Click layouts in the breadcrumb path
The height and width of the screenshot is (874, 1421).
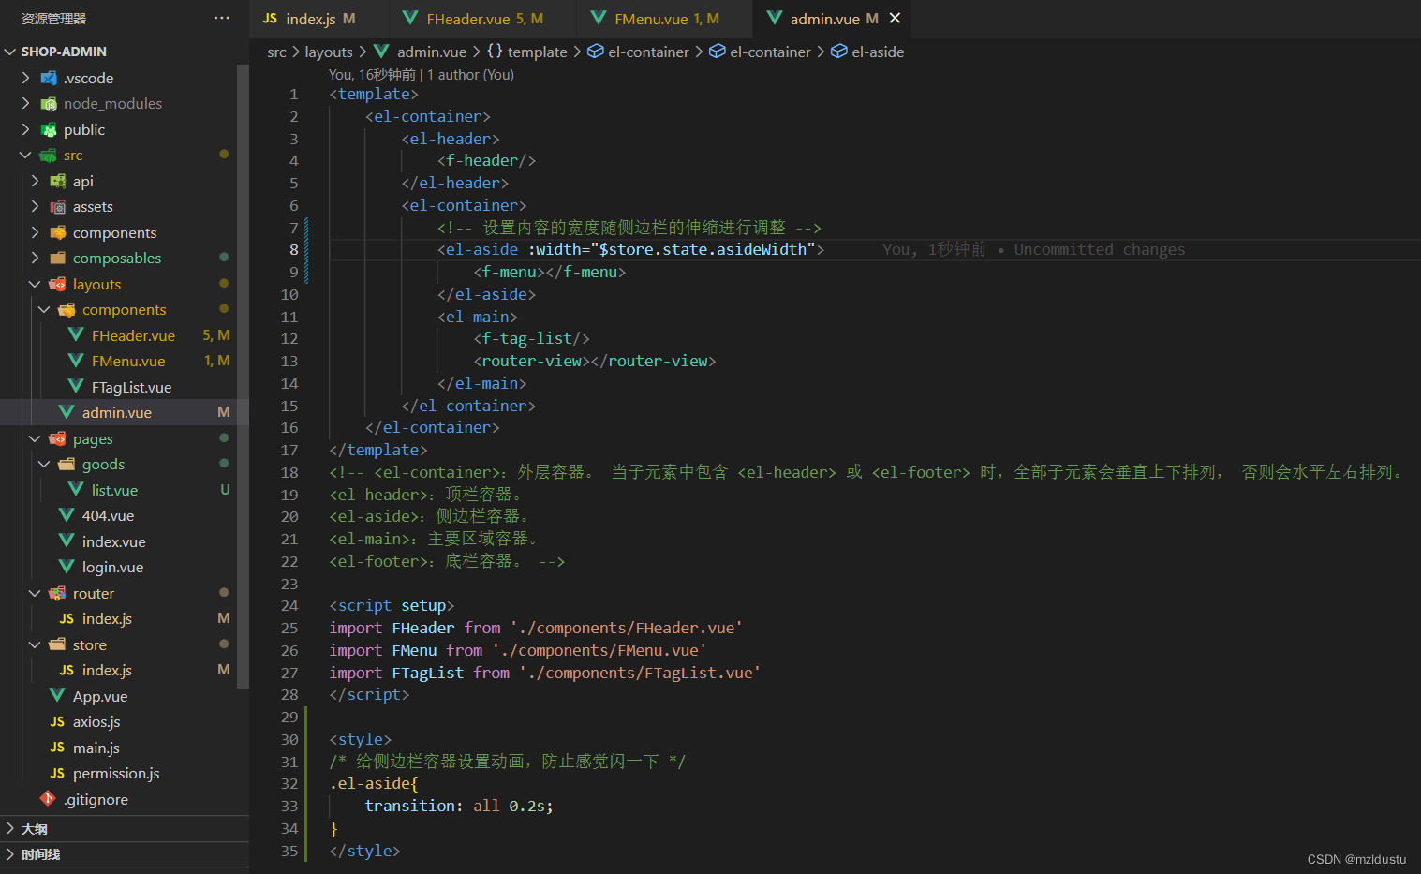(329, 52)
